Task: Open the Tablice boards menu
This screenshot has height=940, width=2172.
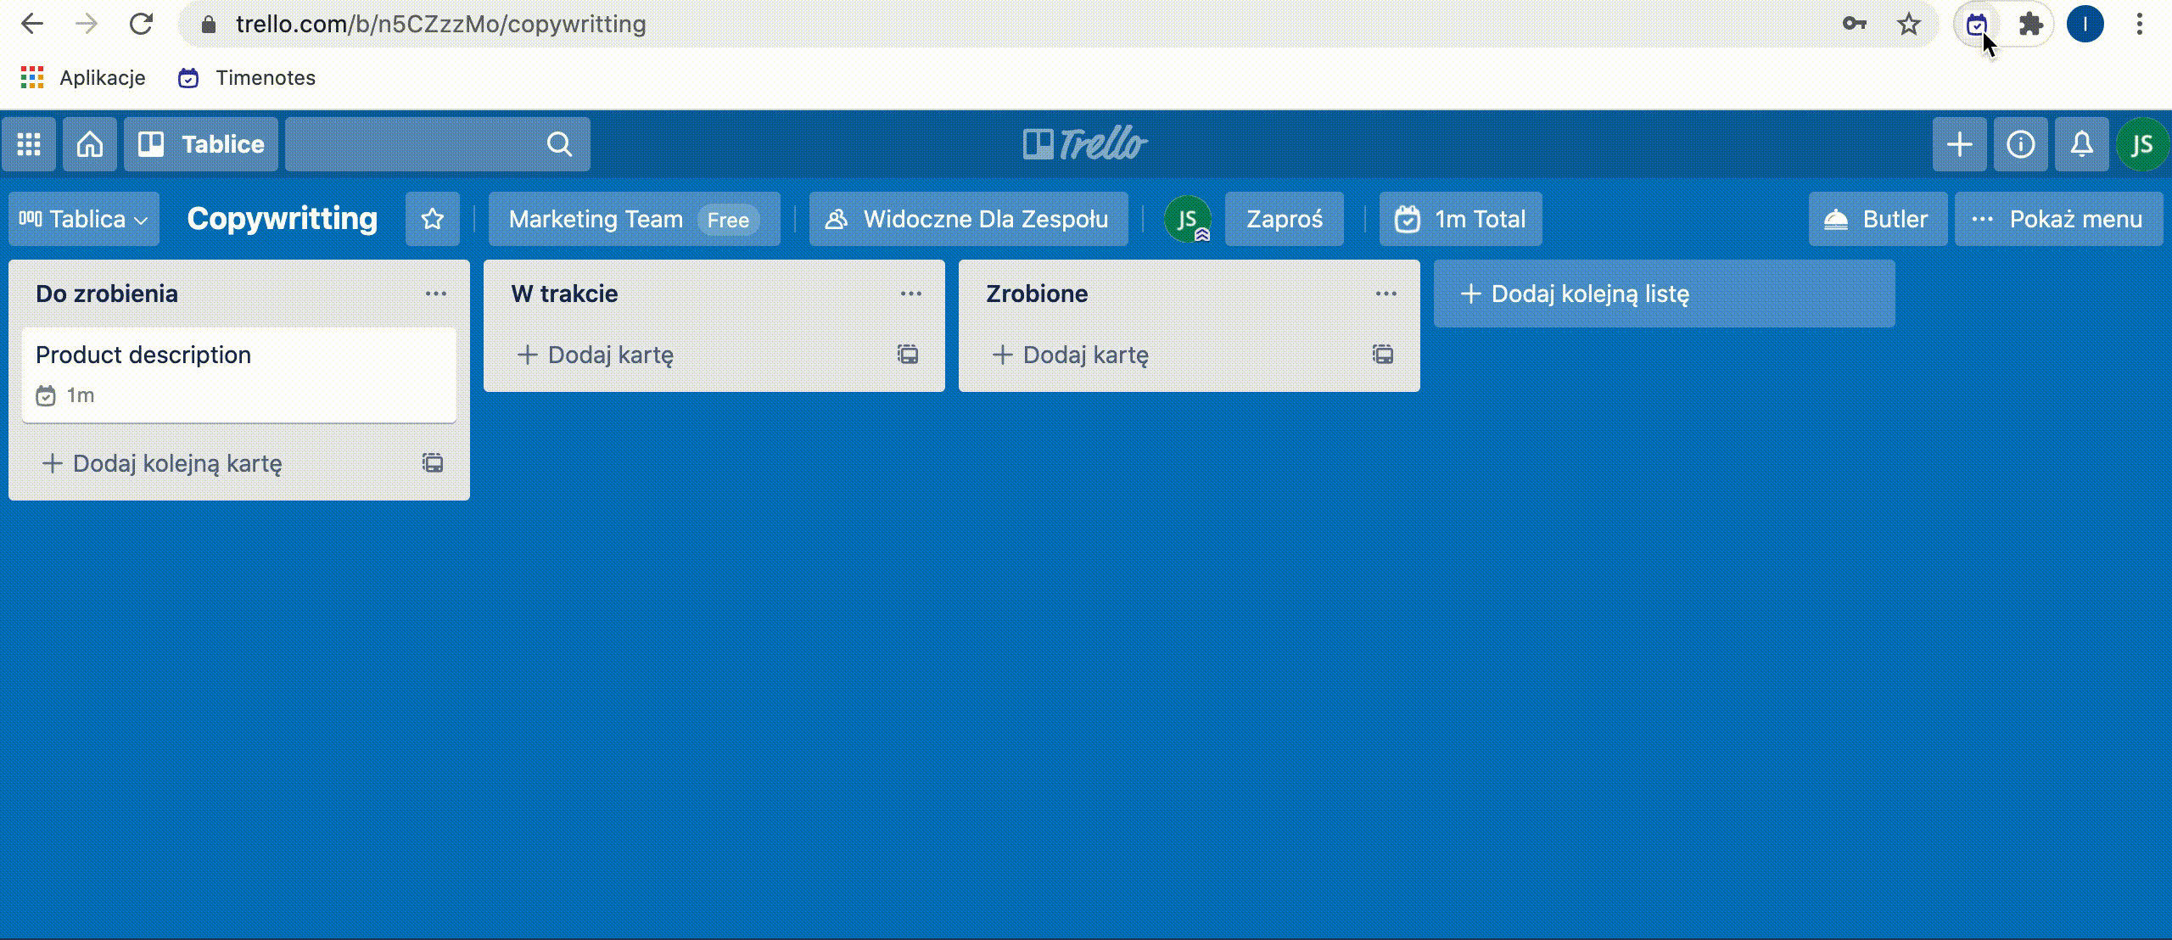Action: (x=201, y=144)
